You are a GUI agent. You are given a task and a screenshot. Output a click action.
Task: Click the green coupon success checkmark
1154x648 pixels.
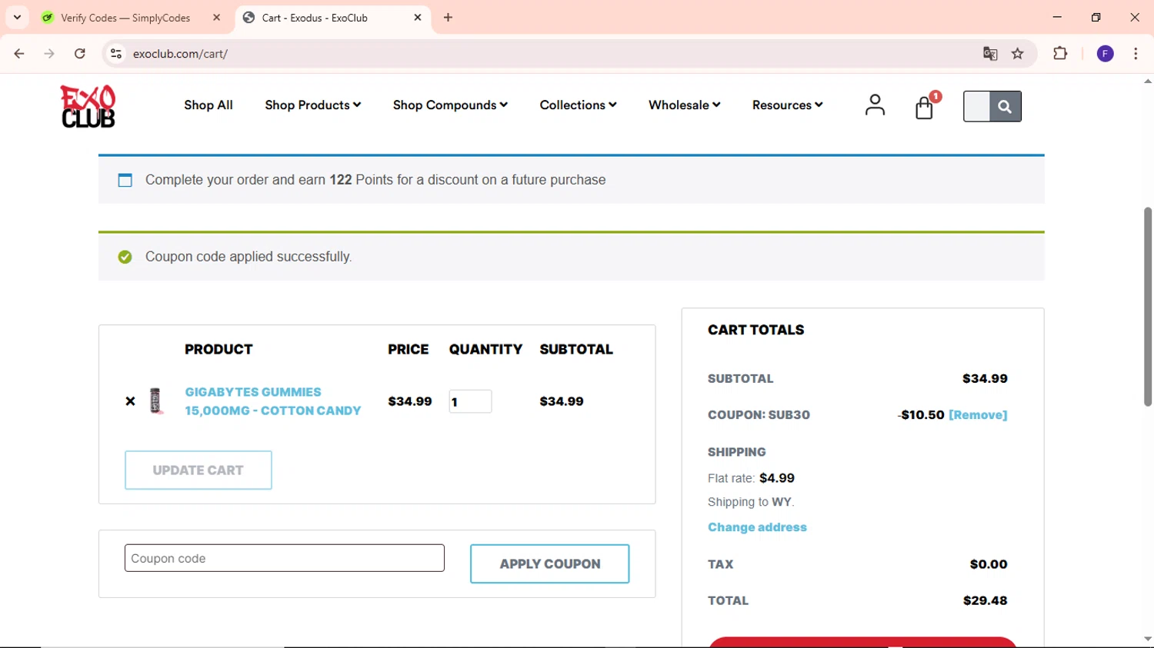click(x=125, y=257)
